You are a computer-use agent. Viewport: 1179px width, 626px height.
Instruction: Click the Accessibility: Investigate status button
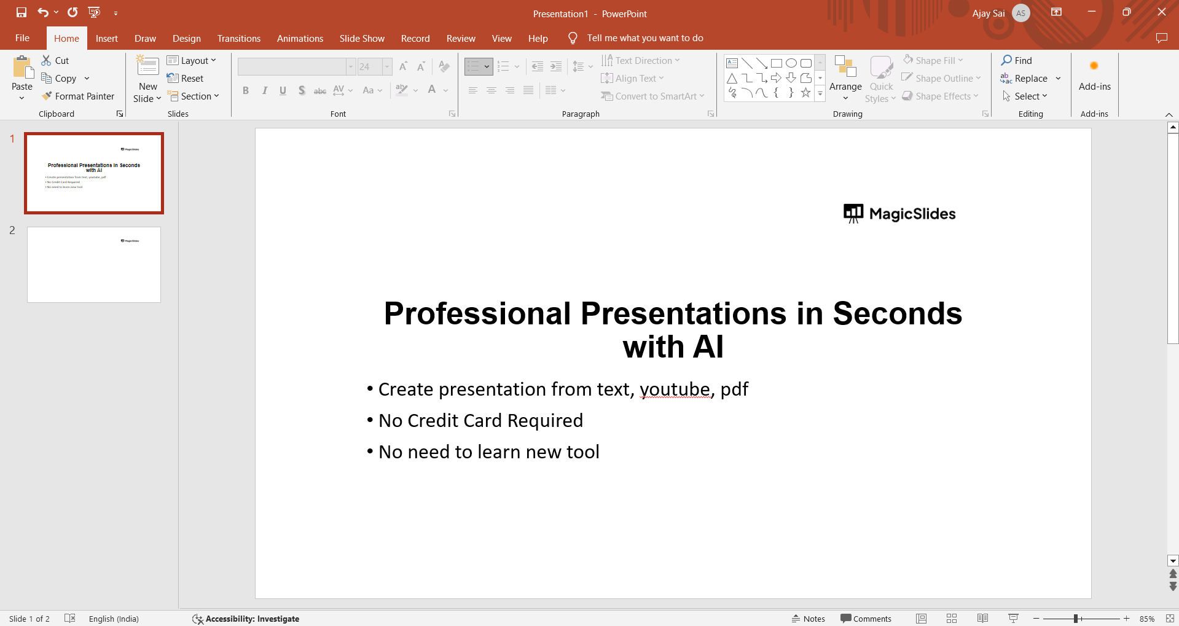246,619
